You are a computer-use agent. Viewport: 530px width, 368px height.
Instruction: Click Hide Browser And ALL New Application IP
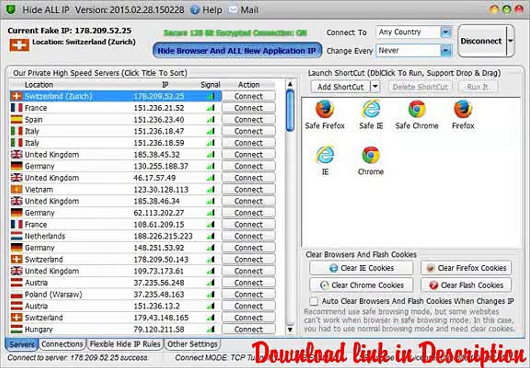point(237,51)
